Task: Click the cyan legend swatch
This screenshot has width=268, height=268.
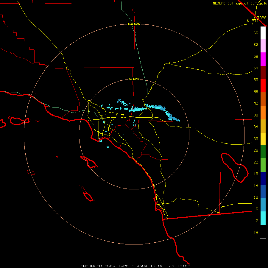Action: 263,218
